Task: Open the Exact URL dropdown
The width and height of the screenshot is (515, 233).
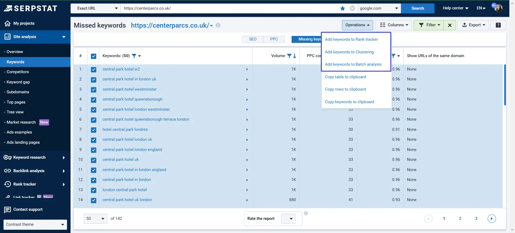Action: [x=95, y=8]
